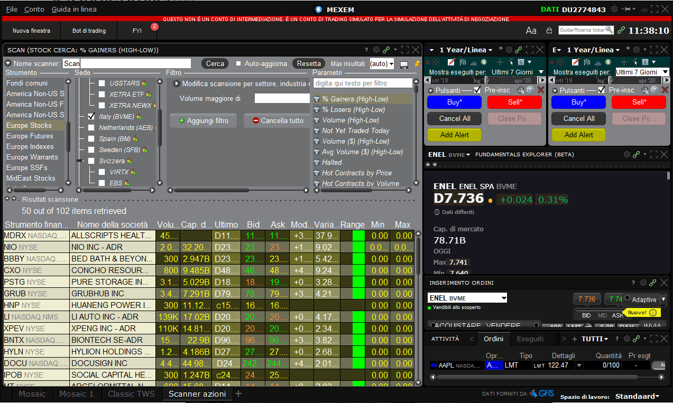Click the scanner panel link chain icon
The image size is (673, 403).
(x=386, y=50)
